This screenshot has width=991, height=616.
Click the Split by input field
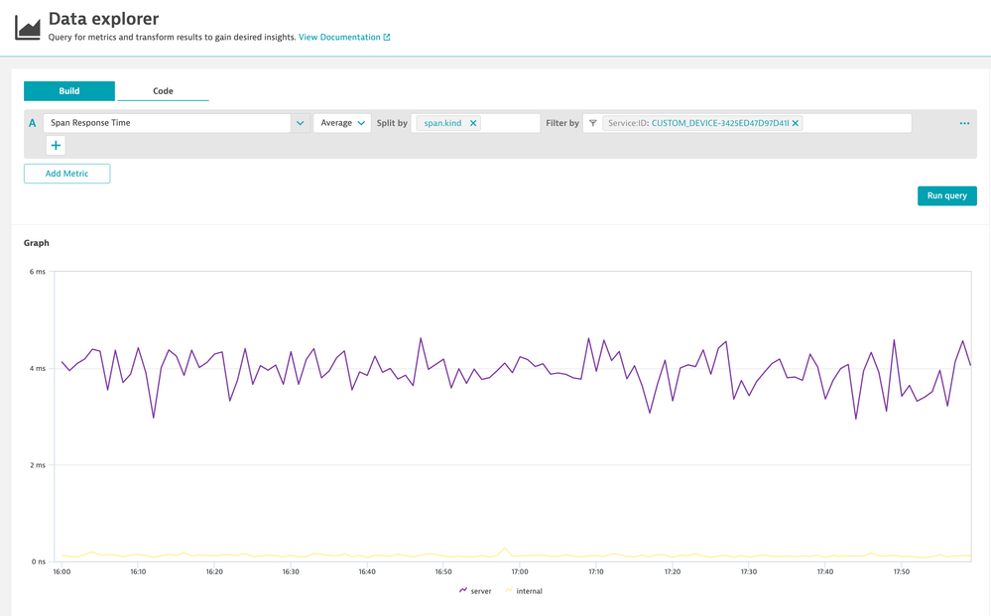[x=510, y=123]
